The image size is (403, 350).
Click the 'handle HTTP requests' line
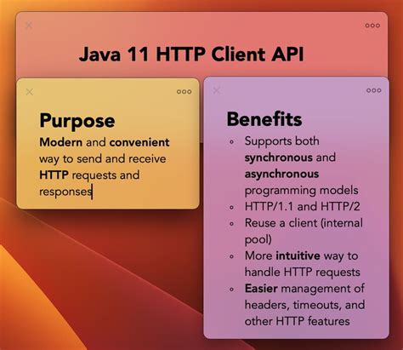click(303, 273)
